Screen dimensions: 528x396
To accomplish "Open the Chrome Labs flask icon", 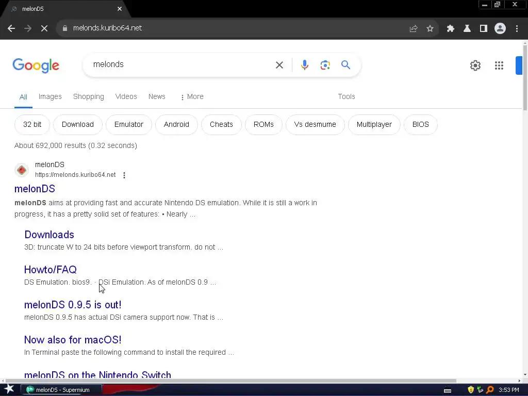I will 467,29.
